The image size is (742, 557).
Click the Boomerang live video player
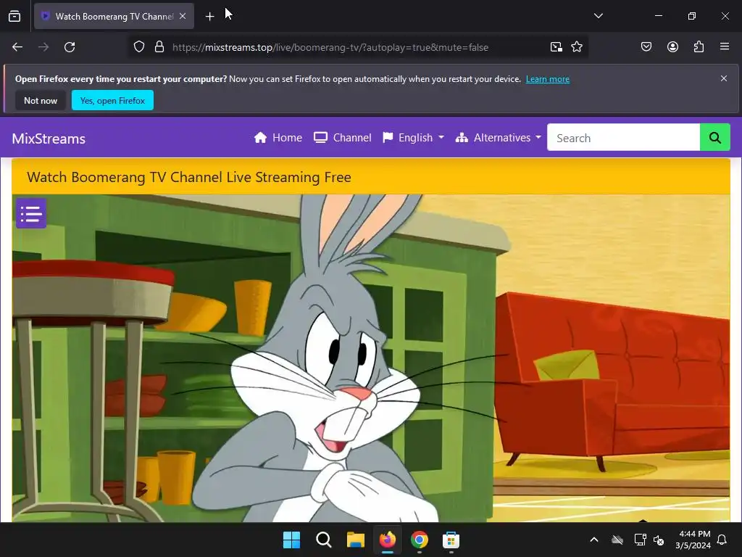pos(371,358)
